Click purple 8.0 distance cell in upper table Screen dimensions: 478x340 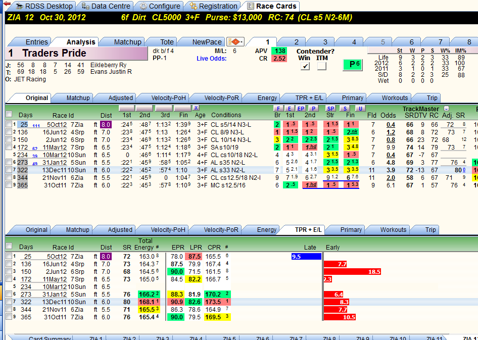[x=106, y=125]
